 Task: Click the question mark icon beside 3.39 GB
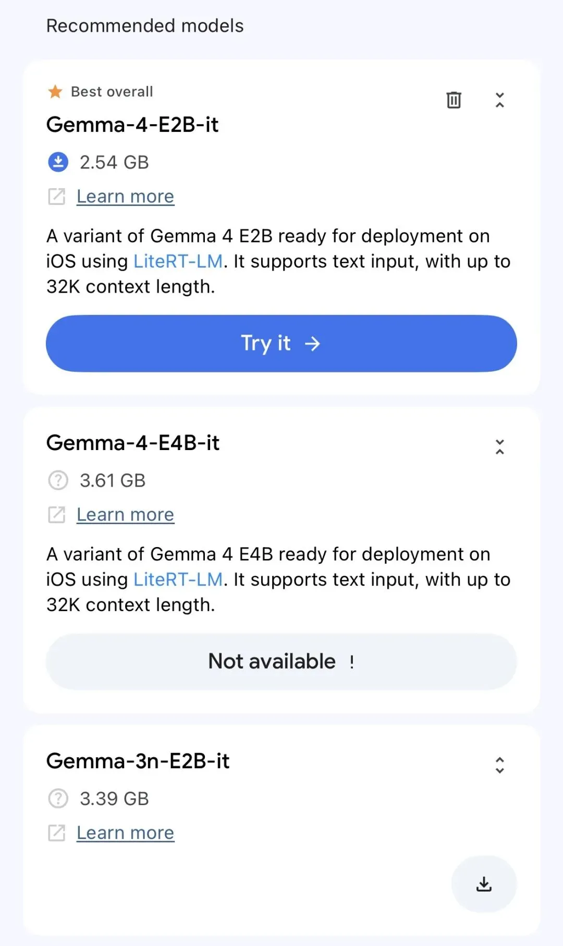click(x=58, y=798)
